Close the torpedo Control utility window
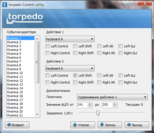 [x=145, y=4]
